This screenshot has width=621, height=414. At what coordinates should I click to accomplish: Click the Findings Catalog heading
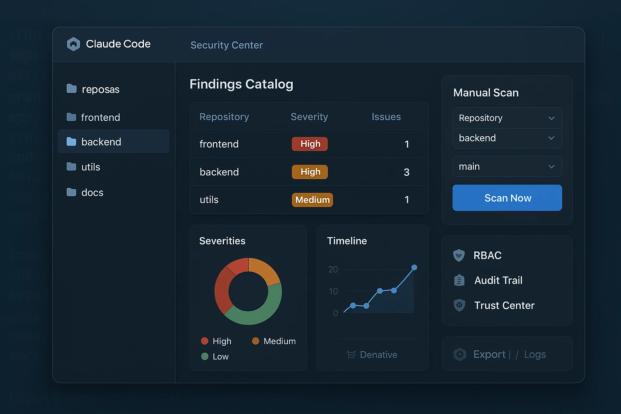point(241,84)
